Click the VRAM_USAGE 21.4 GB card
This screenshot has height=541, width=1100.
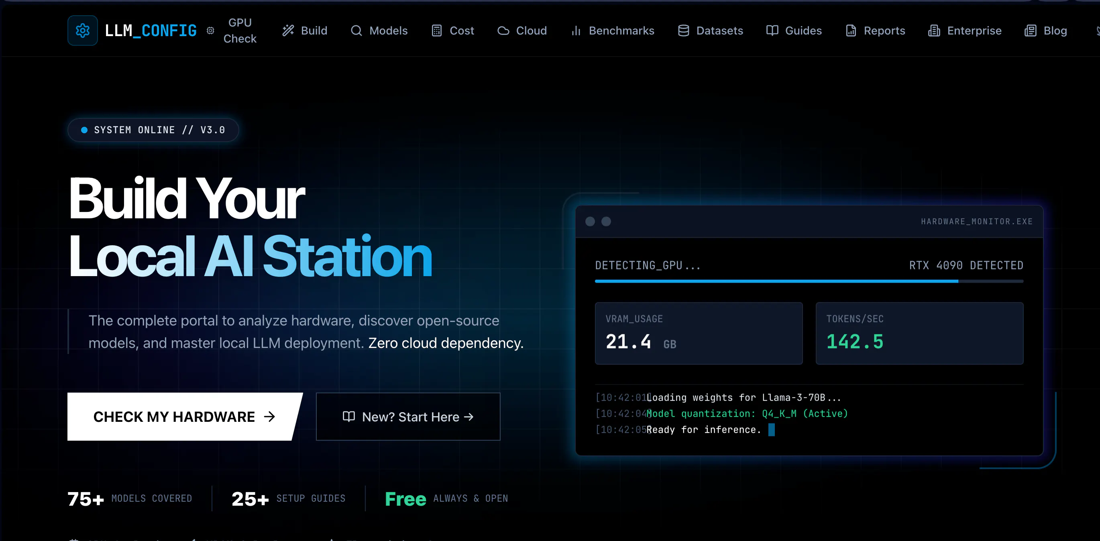click(x=699, y=334)
